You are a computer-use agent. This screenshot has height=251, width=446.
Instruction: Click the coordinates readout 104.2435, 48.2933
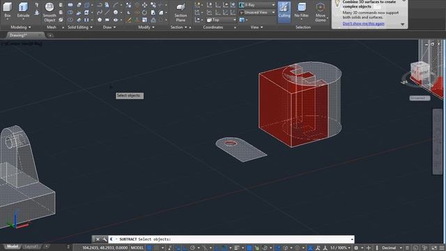[x=105, y=248]
